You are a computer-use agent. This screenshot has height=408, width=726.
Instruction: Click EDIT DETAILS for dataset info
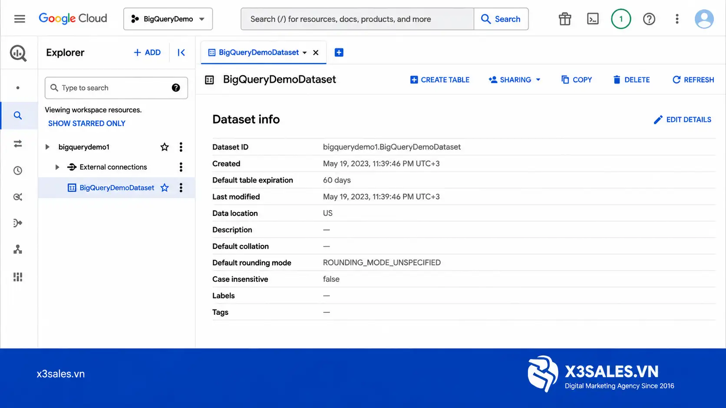(683, 120)
